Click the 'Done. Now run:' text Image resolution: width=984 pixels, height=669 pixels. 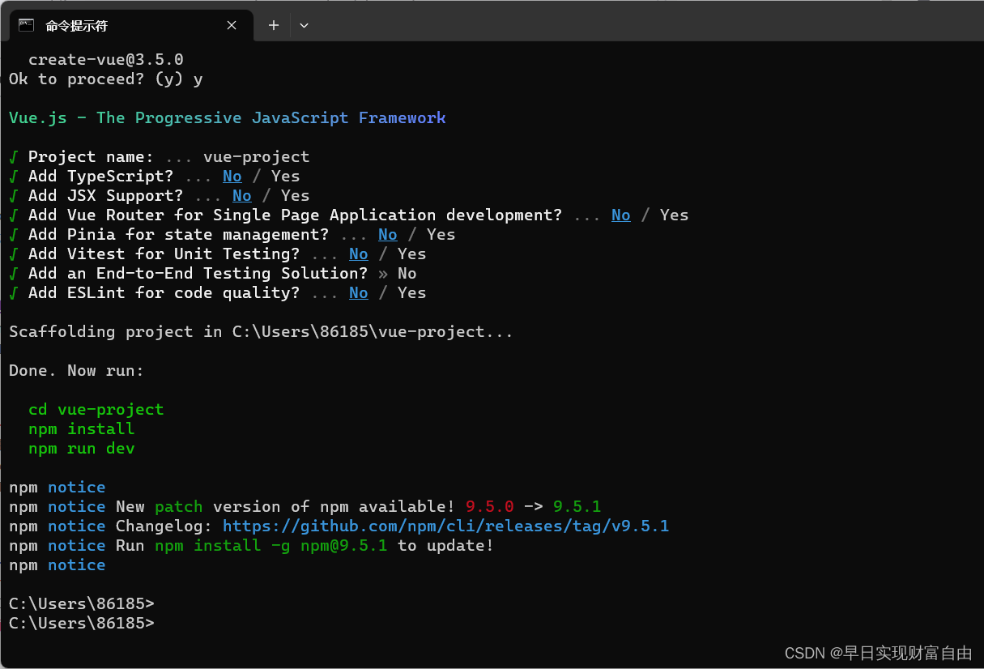pos(77,370)
